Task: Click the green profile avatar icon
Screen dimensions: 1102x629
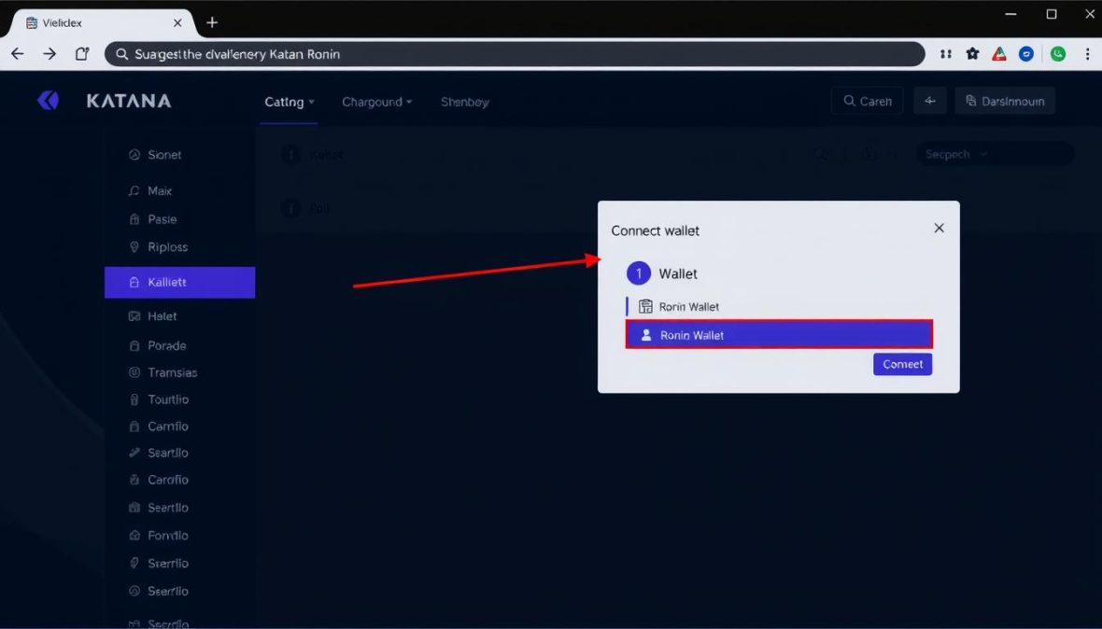Action: (1058, 54)
